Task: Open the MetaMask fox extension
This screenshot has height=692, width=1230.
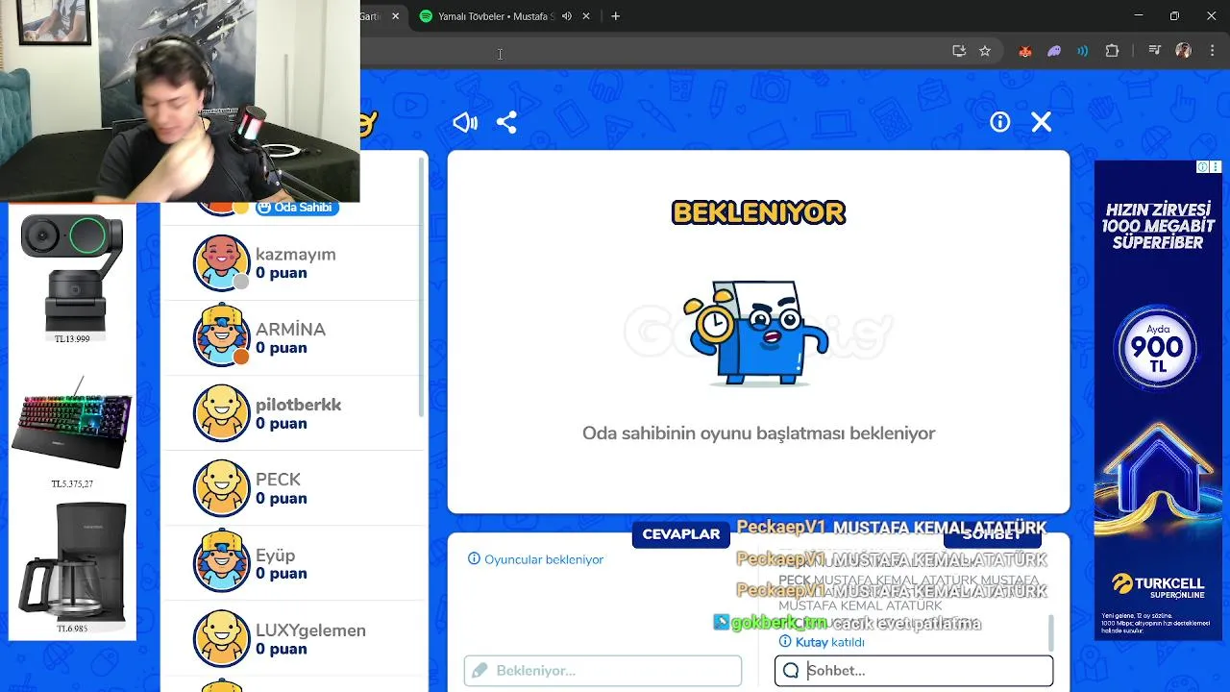Action: point(1025,51)
